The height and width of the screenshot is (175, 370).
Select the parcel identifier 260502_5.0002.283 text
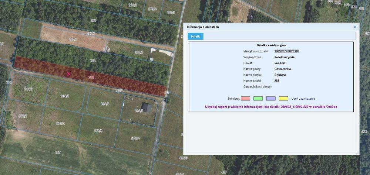point(287,51)
